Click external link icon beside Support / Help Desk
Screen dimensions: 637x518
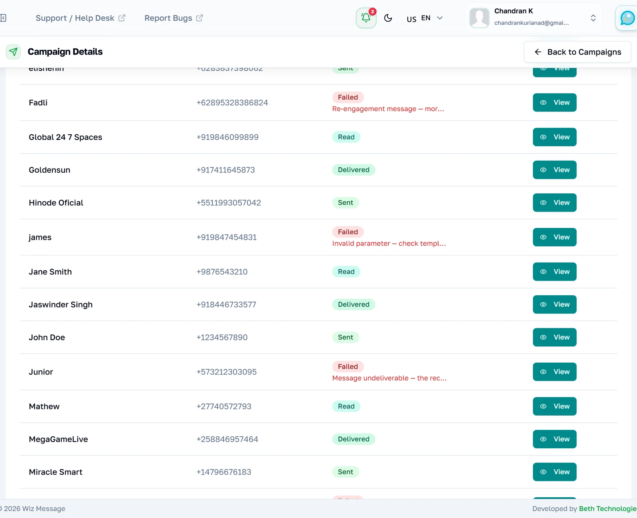coord(122,18)
